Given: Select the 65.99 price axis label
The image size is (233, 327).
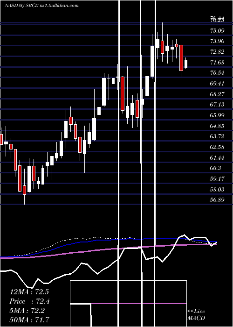Looking at the screenshot, I should click(x=218, y=115).
